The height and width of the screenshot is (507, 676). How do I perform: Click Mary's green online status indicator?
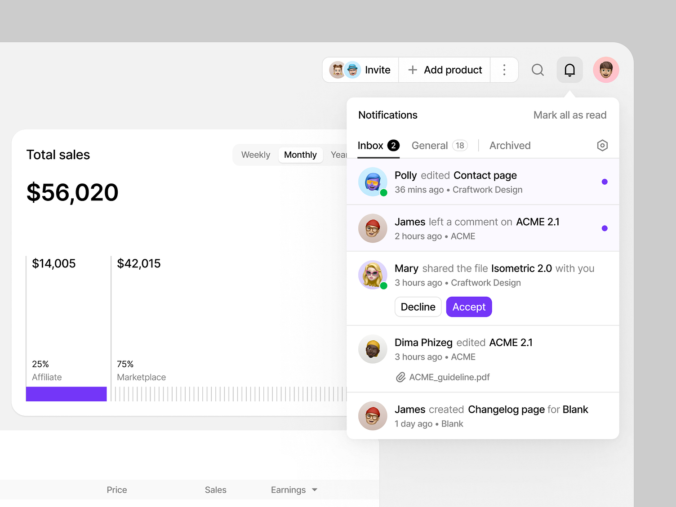[x=383, y=285]
